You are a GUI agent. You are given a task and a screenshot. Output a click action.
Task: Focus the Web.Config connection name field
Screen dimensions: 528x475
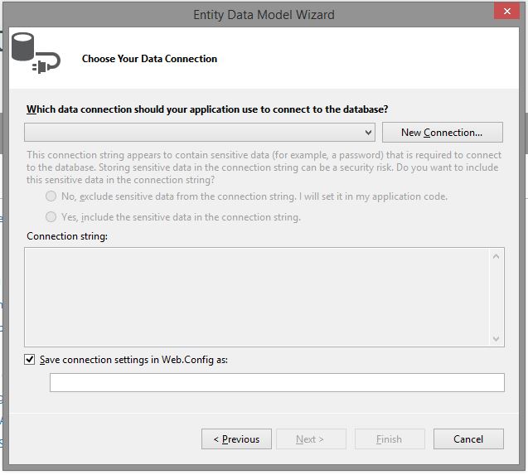[277, 382]
